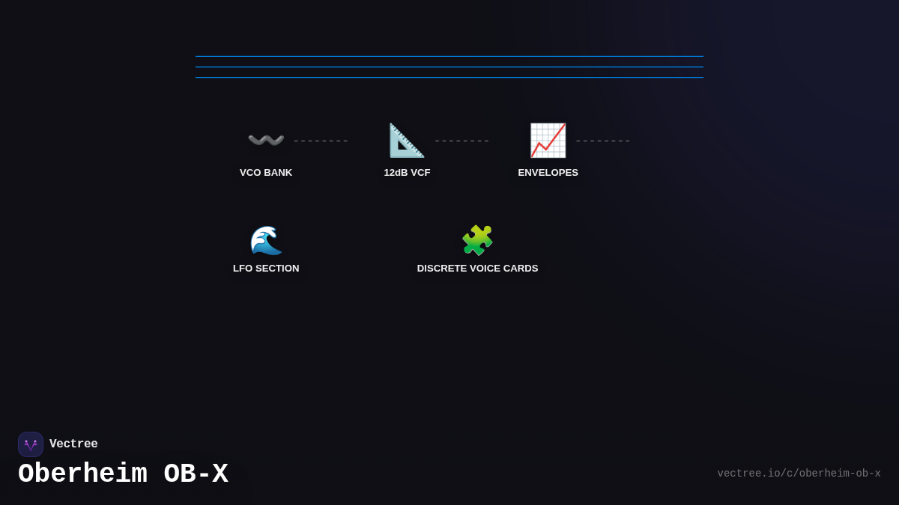899x505 pixels.
Task: Select the Discrete Voice Cards puzzle icon
Action: pyautogui.click(x=477, y=240)
